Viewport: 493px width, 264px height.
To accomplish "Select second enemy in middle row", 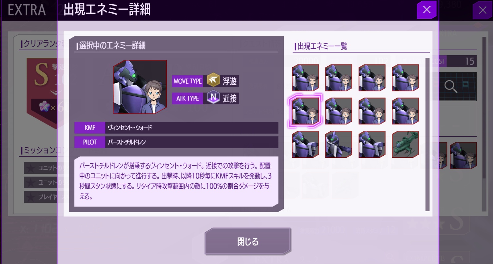I will (x=339, y=111).
